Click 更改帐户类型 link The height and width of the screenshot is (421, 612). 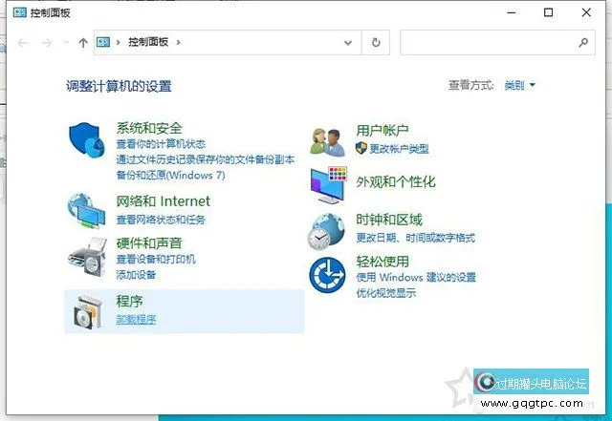(399, 149)
